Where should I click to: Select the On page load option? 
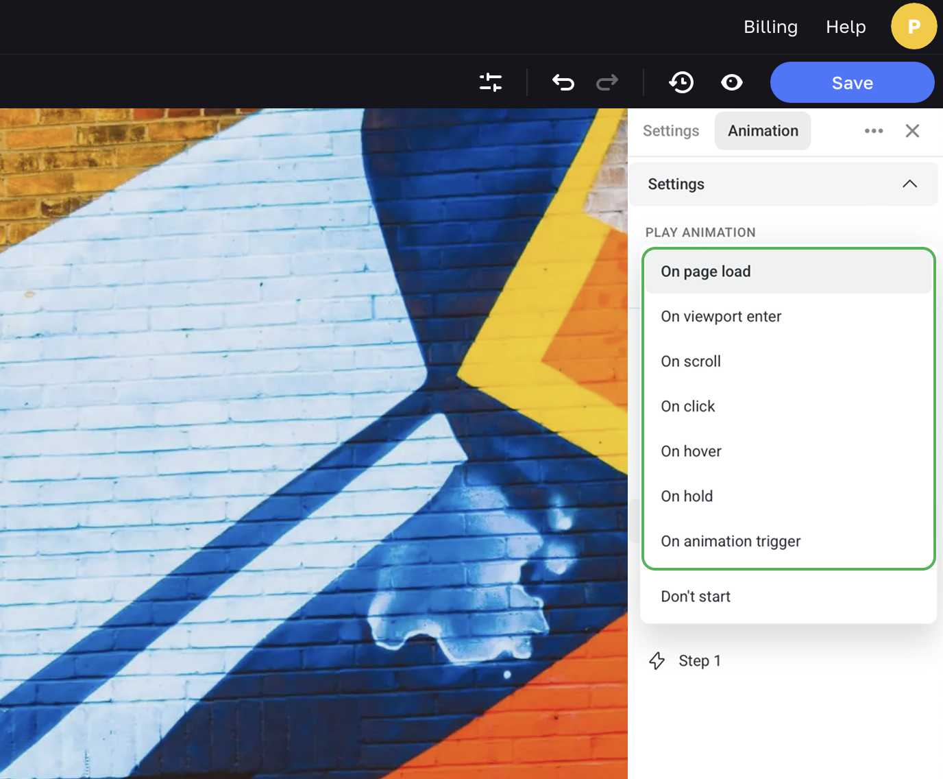click(706, 272)
